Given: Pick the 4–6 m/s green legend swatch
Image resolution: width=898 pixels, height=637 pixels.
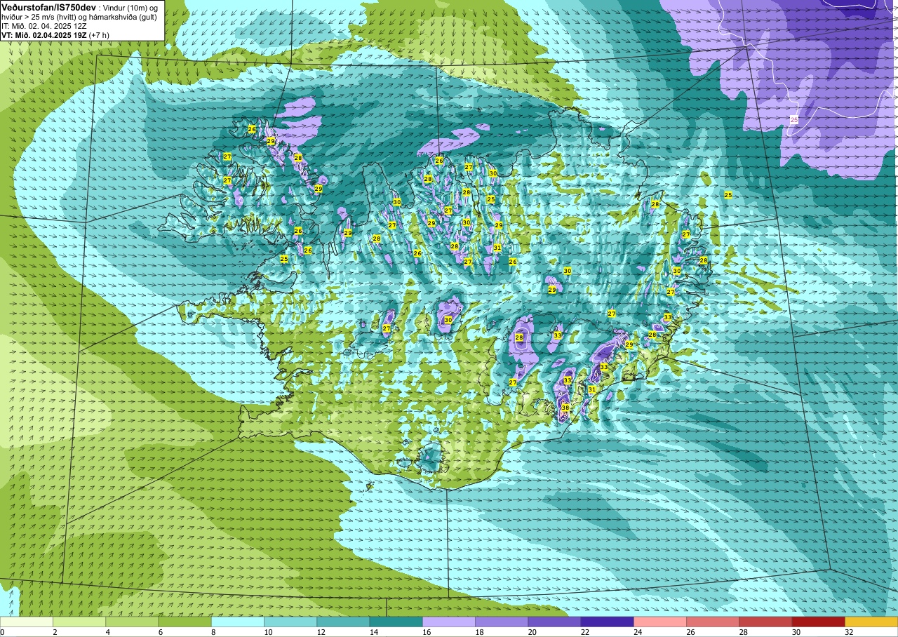Looking at the screenshot, I should click(132, 622).
